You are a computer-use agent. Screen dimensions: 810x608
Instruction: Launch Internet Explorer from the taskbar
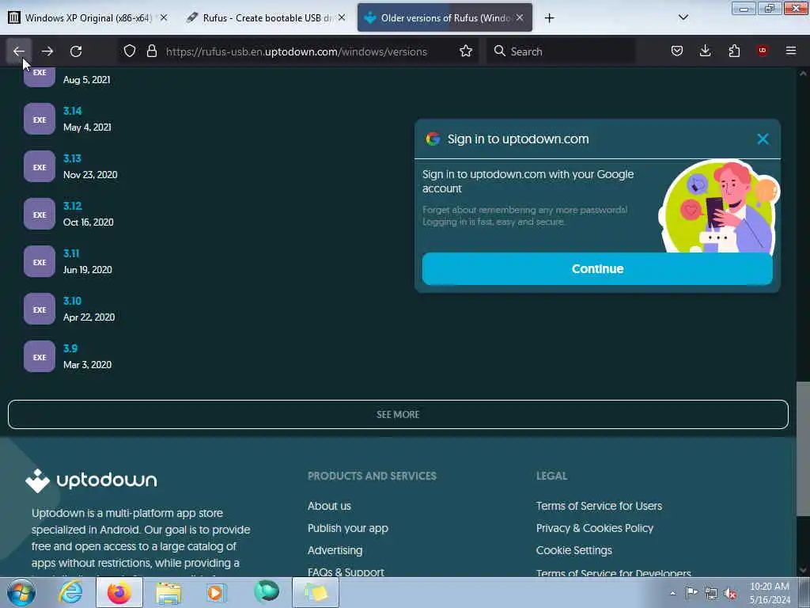point(70,592)
